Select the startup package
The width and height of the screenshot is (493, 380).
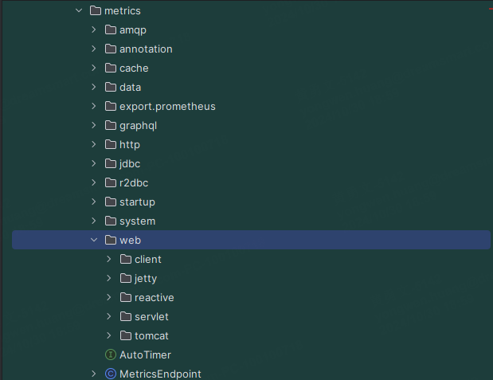(x=137, y=202)
